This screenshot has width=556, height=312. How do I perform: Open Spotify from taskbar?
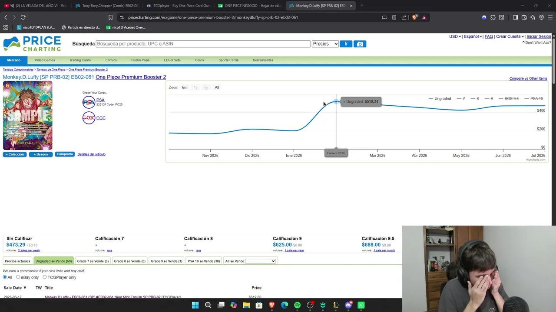297,305
